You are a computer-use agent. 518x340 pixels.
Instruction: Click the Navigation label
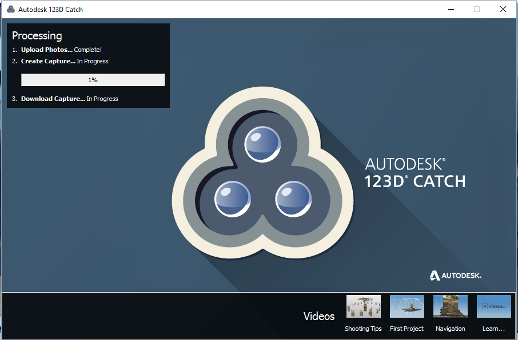(x=451, y=329)
